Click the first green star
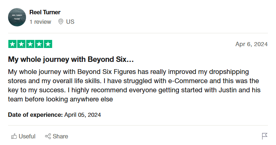Image resolution: width=276 pixels, height=145 pixels. [x=12, y=44]
